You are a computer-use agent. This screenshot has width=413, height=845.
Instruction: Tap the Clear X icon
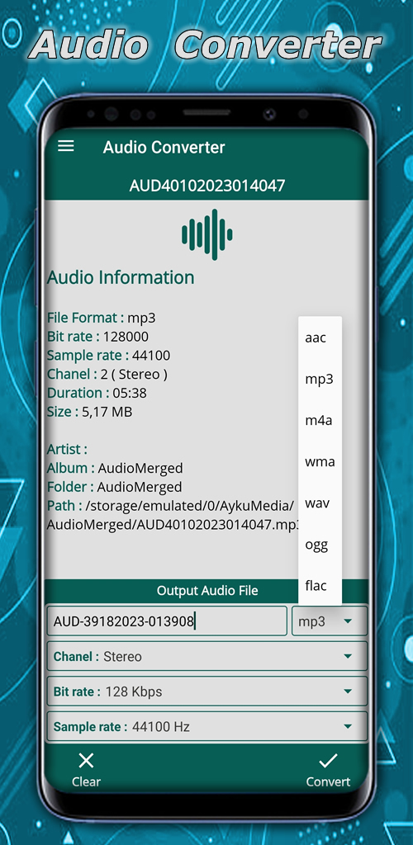(x=86, y=760)
